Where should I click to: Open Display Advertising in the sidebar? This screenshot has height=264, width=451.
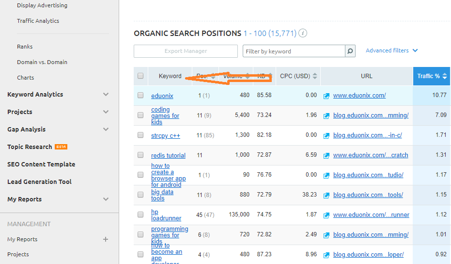tap(42, 5)
